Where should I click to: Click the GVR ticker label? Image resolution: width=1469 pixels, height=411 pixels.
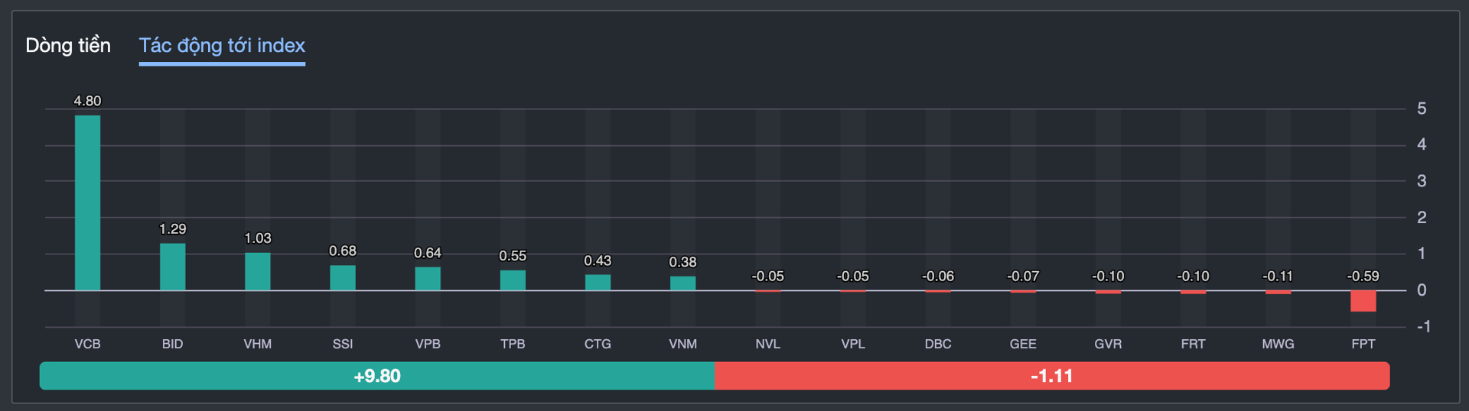click(1108, 344)
